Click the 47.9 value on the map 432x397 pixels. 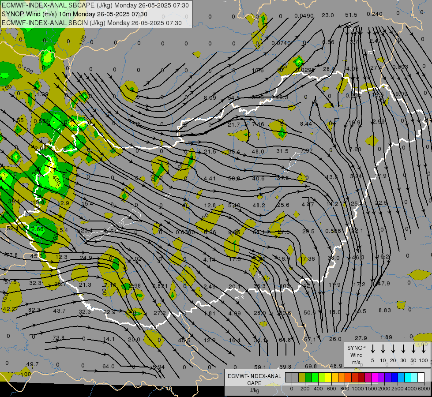coord(384,284)
